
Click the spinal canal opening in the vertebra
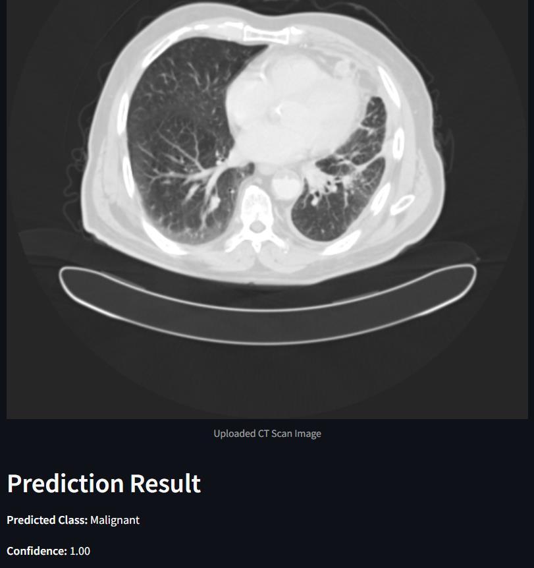pos(257,227)
